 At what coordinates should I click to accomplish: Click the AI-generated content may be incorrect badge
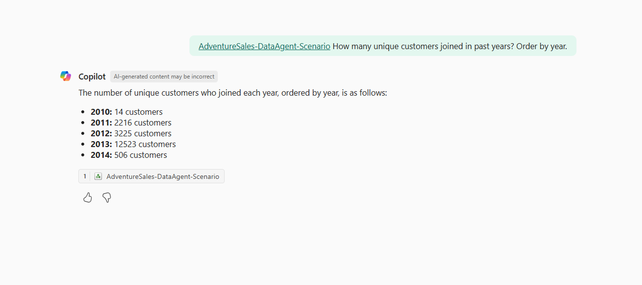164,77
